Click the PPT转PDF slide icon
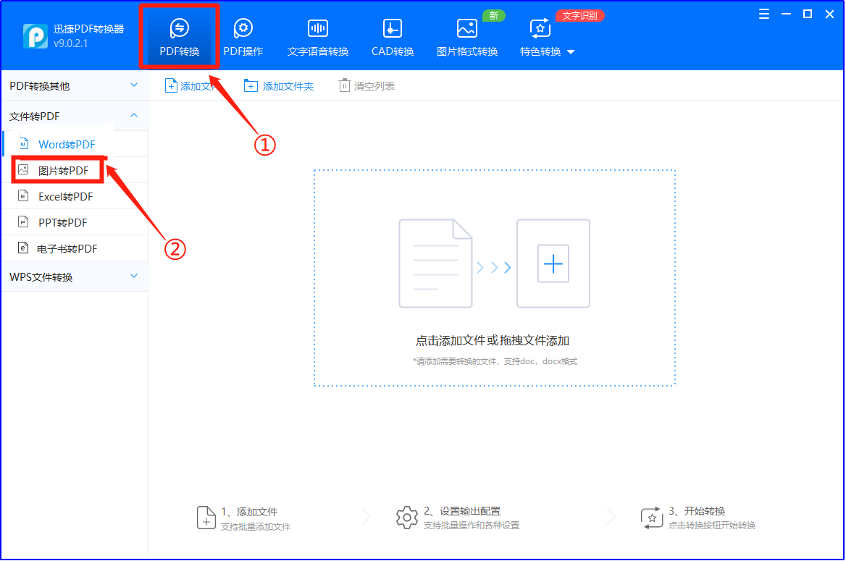Screen dimensions: 846x561 tap(23, 222)
